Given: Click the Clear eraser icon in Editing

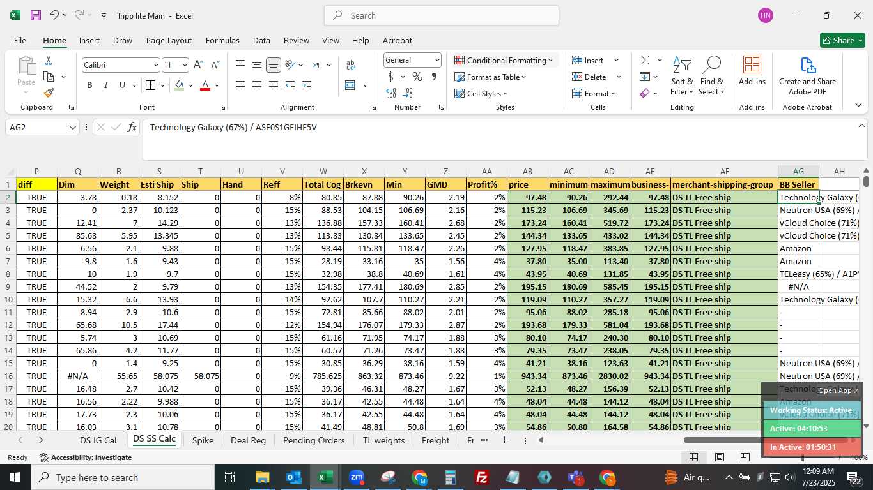Looking at the screenshot, I should click(645, 93).
